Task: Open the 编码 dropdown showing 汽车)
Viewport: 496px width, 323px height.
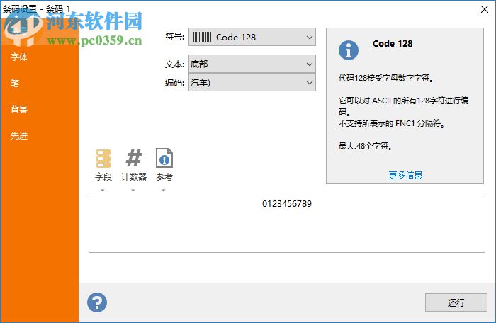Action: [x=252, y=83]
